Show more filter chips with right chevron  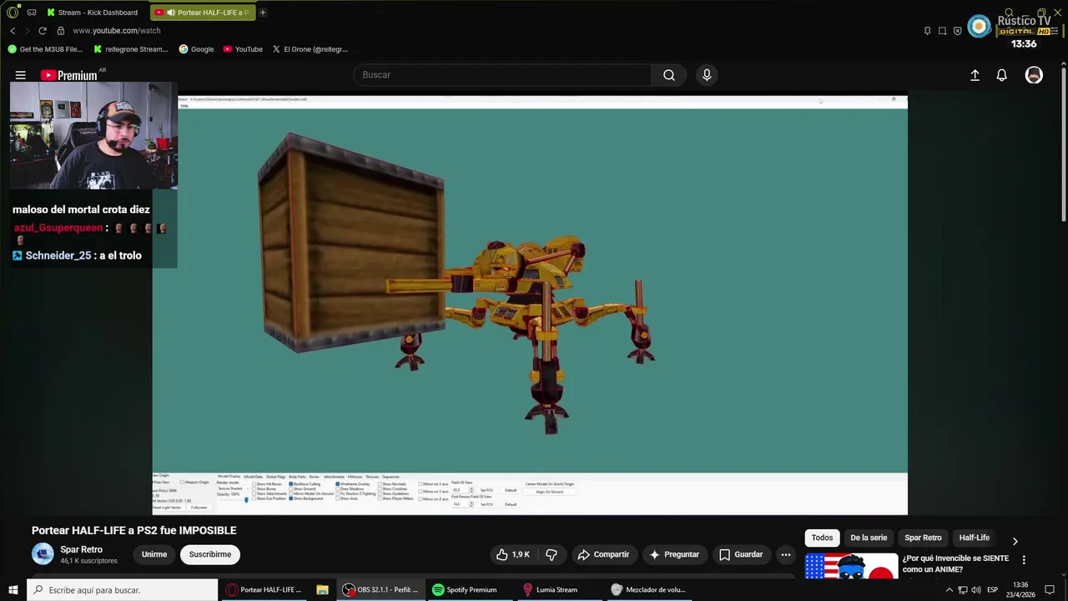(1015, 541)
